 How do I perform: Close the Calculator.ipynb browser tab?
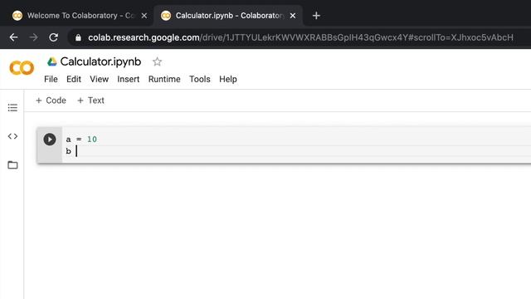[293, 16]
